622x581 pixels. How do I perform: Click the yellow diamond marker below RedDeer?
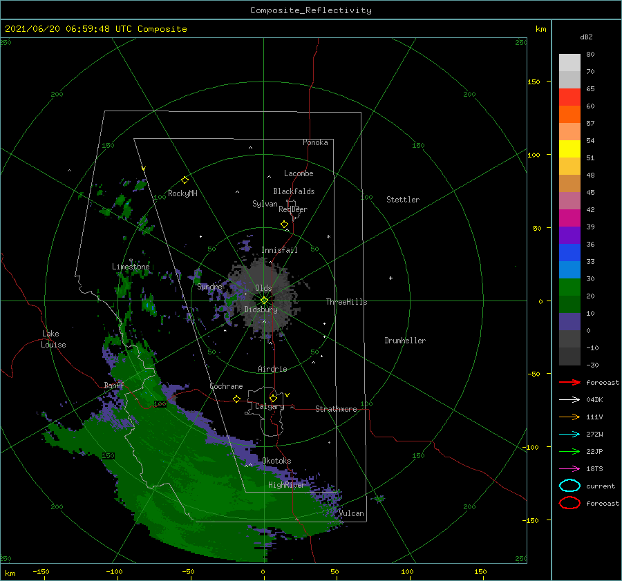285,225
